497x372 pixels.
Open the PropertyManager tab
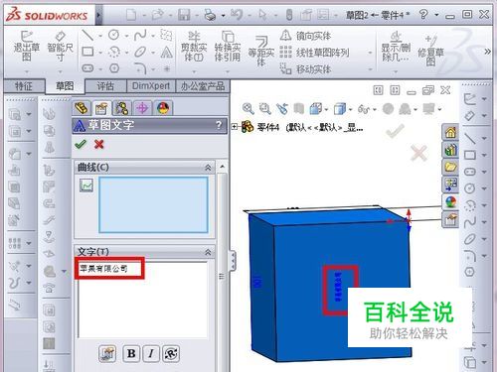click(101, 108)
